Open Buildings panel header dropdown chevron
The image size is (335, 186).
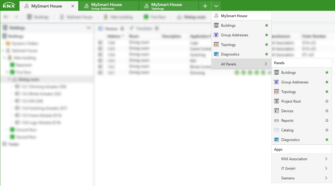pos(88,28)
